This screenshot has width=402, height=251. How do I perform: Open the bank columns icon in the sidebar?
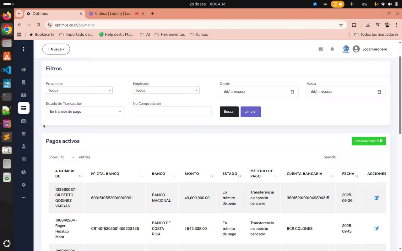24,134
